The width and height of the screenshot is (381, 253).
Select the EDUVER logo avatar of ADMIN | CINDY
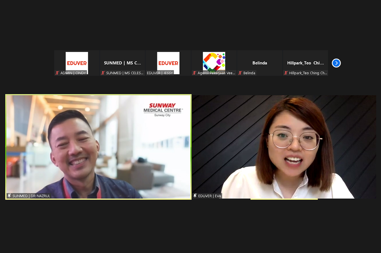click(x=77, y=63)
